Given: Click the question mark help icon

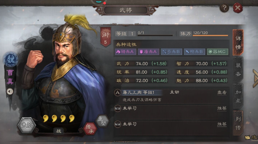Looking at the screenshot, I should 224,8.
